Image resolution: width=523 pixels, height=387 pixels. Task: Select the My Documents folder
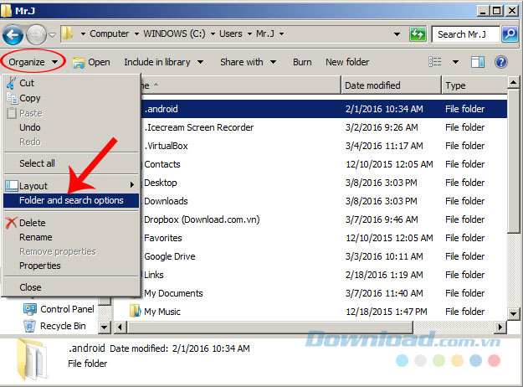[x=173, y=293]
